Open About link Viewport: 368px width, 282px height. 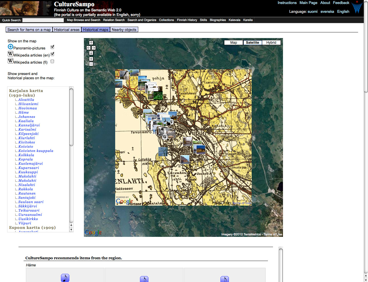[x=325, y=3]
